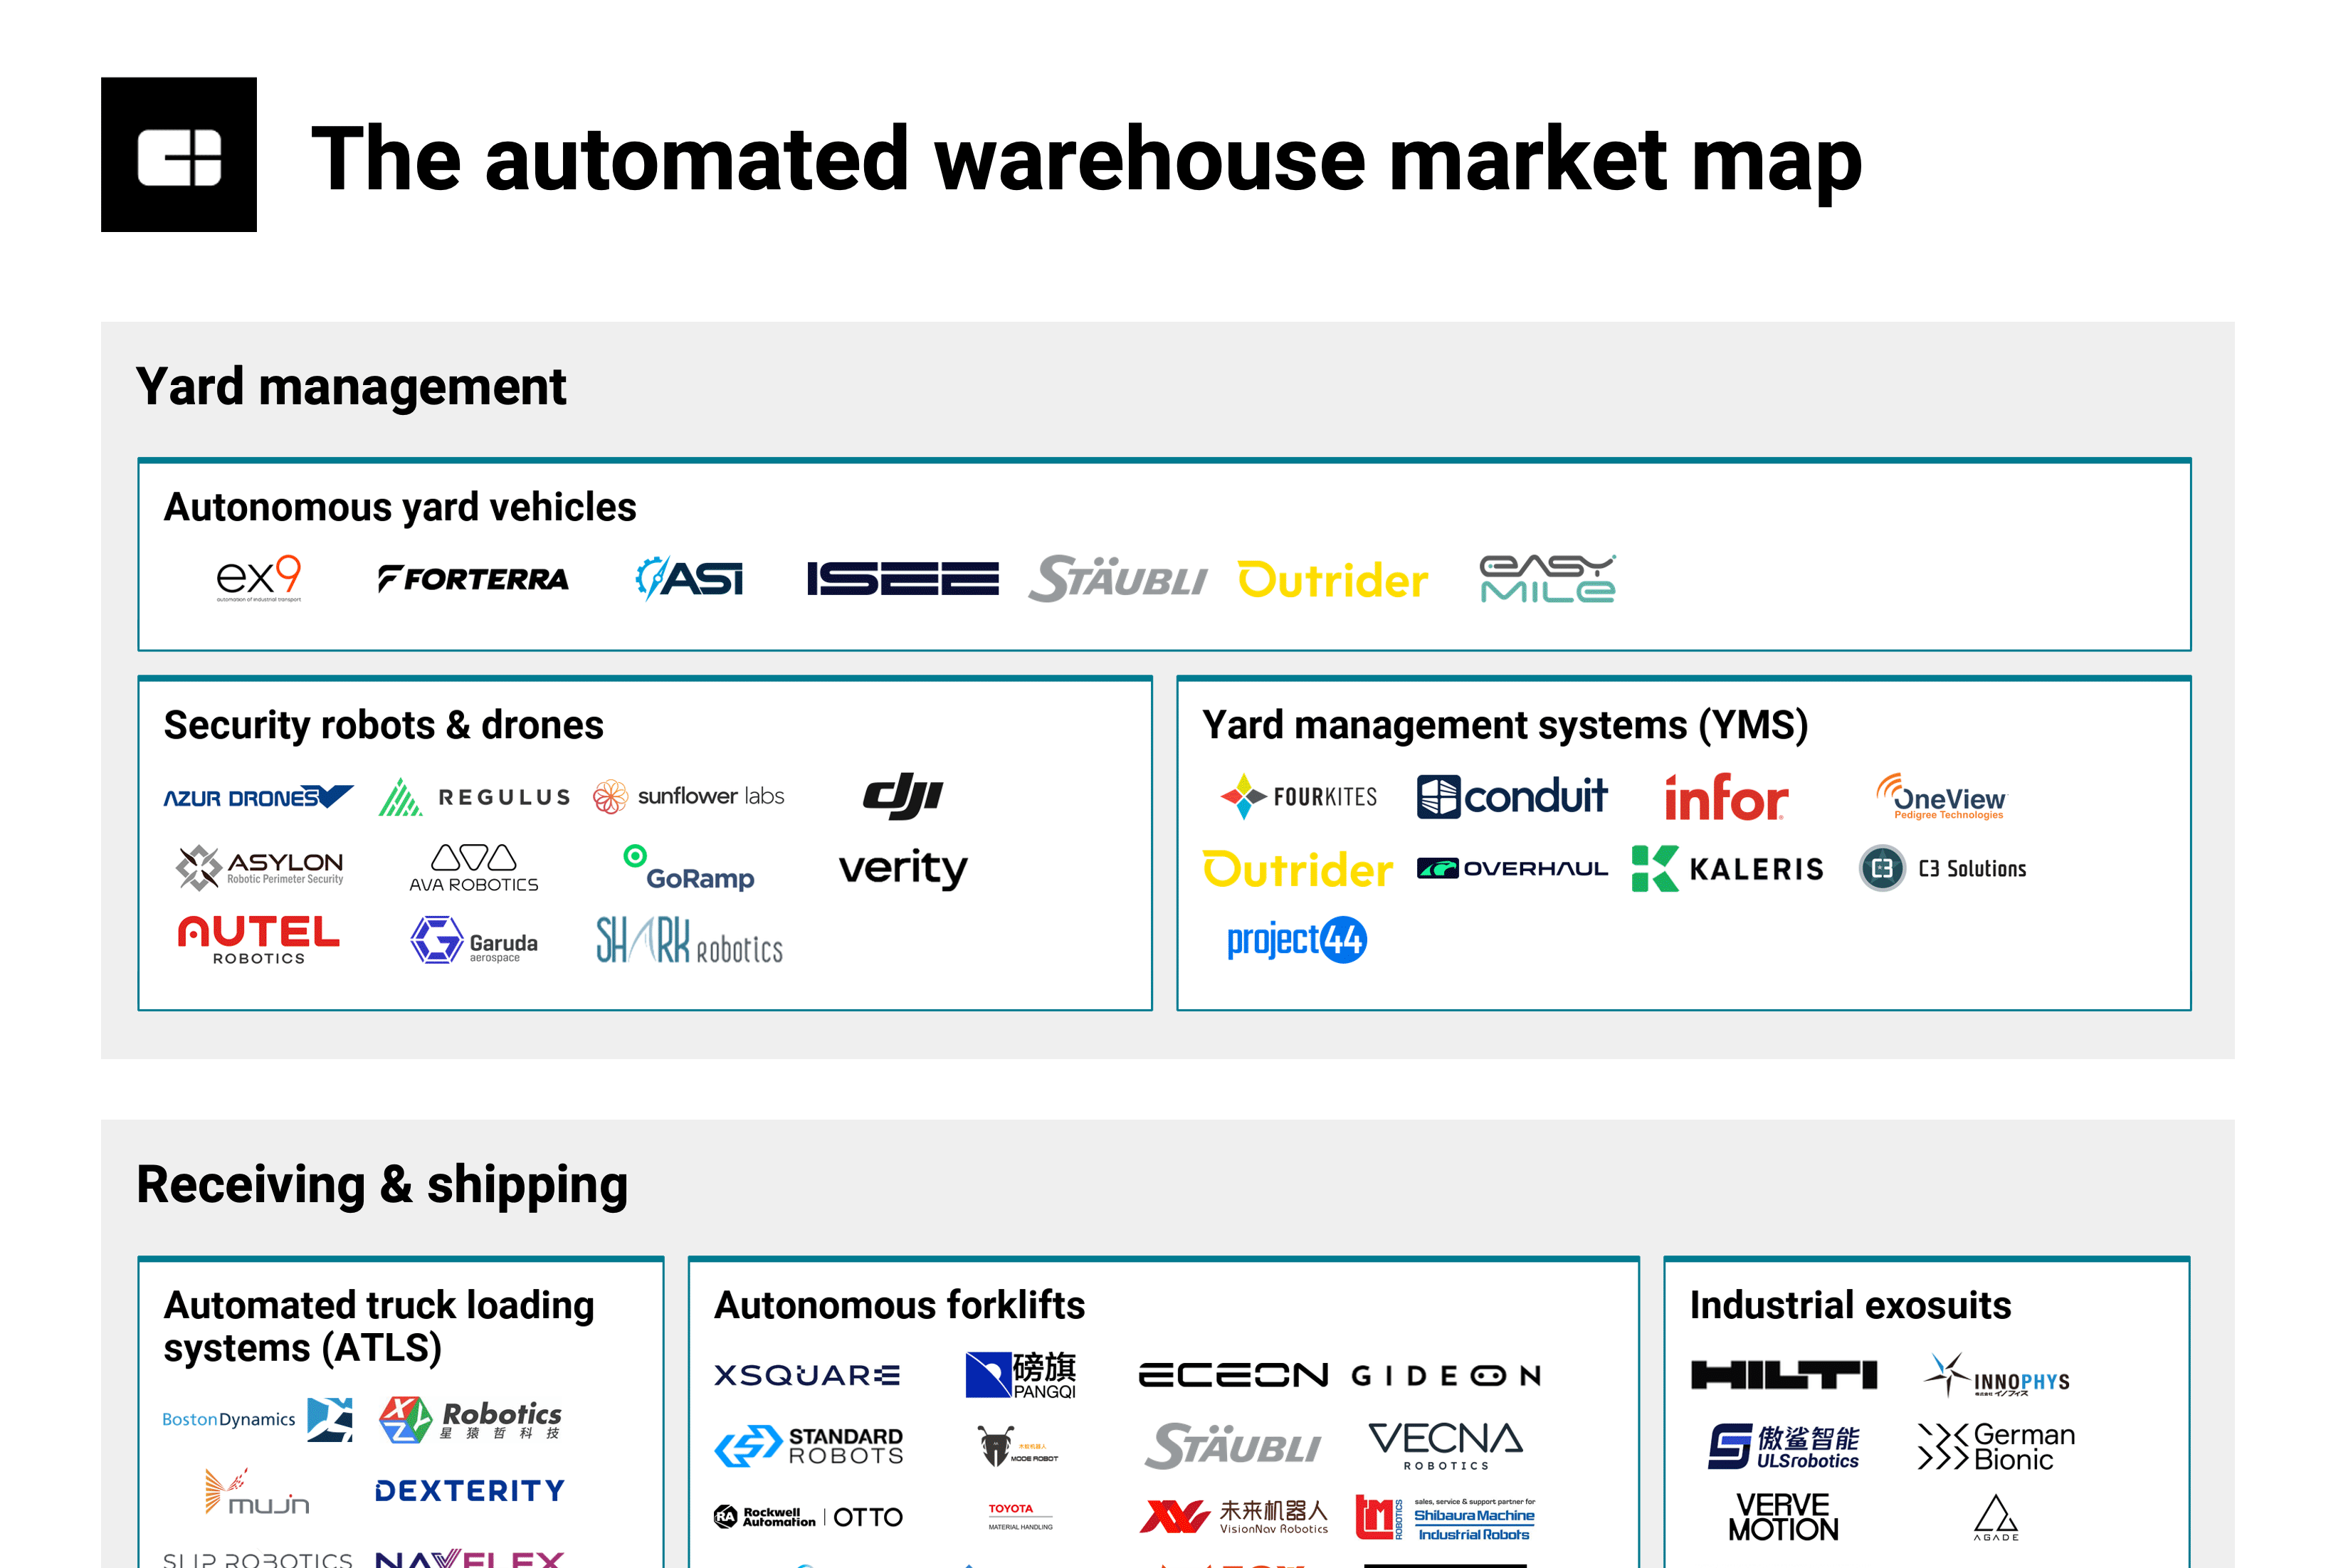Select the "Receiving & shipping" section heading

pyautogui.click(x=382, y=1185)
